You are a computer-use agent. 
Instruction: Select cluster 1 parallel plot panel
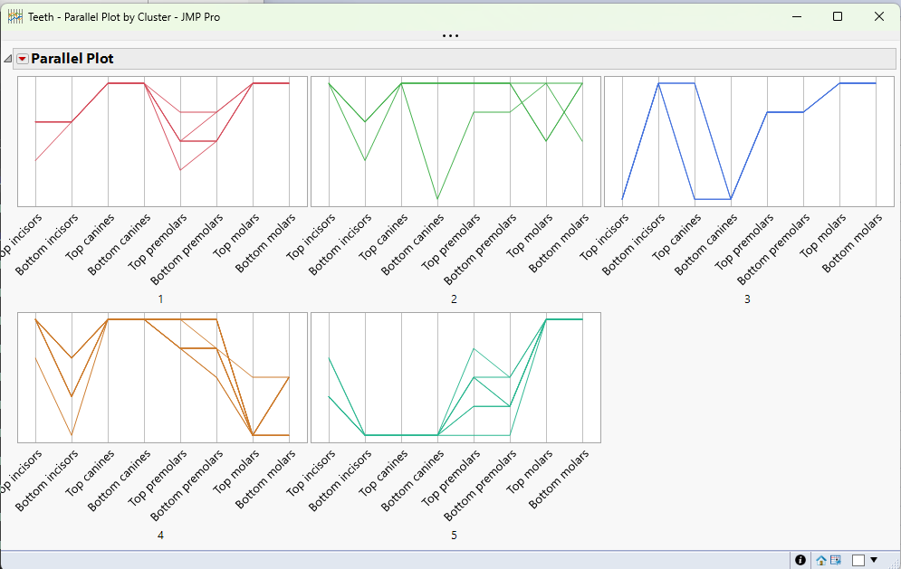point(163,141)
